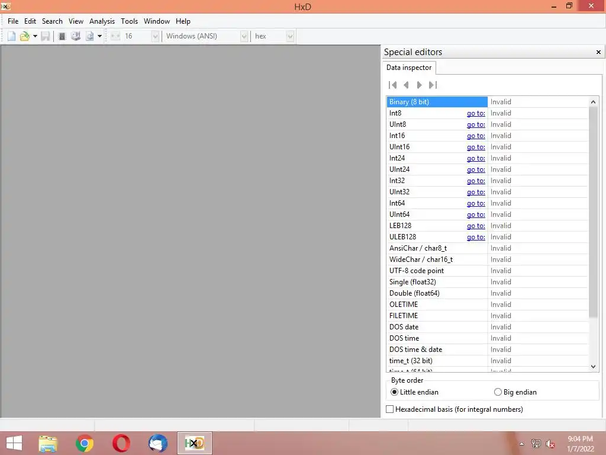Click the UInt24 go to link
The image size is (606, 455).
pos(476,169)
